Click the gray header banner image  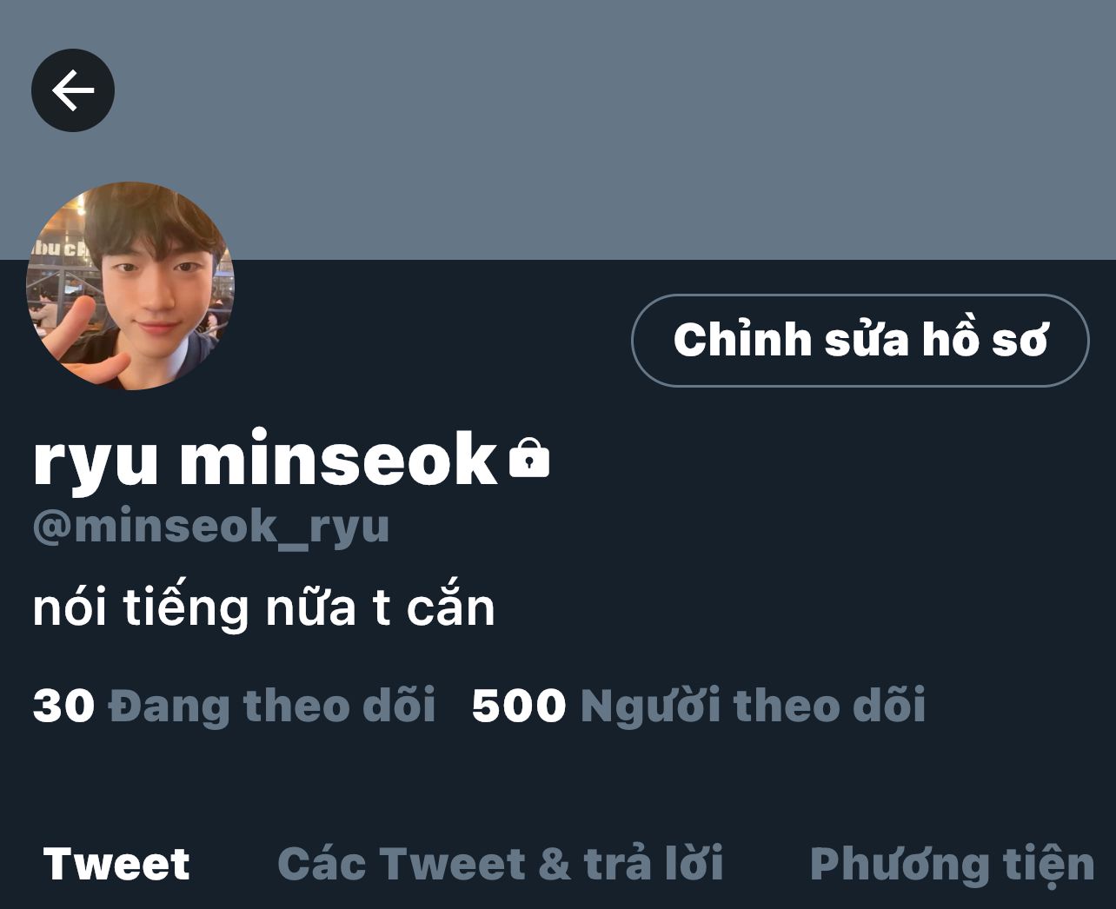[558, 130]
